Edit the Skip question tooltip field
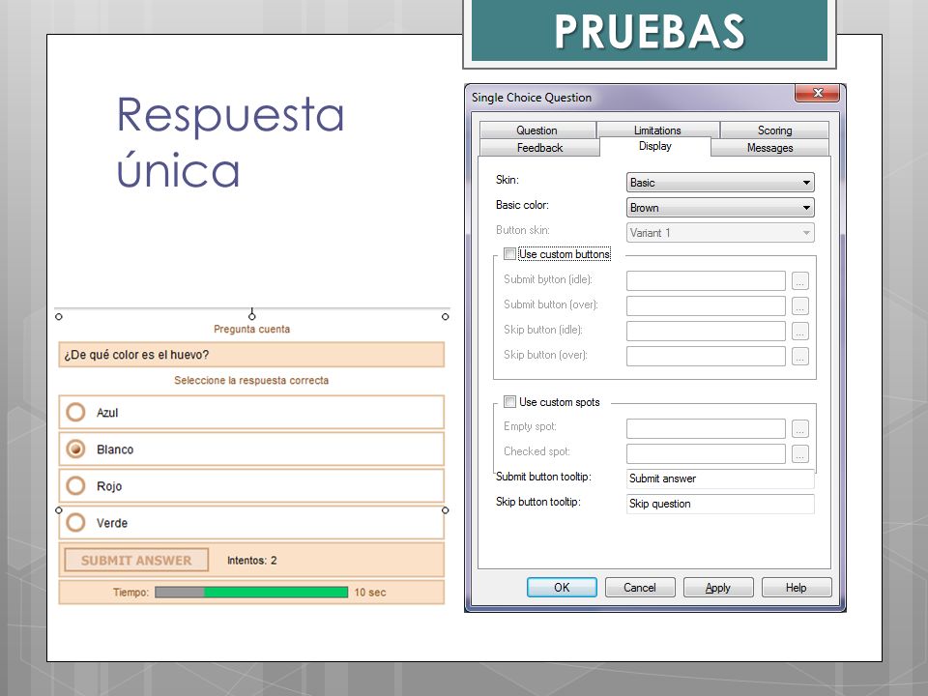Screen dimensions: 928x696 click(720, 504)
